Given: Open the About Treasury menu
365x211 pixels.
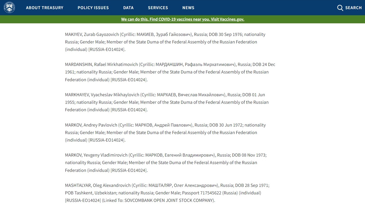Looking at the screenshot, I should click(45, 8).
